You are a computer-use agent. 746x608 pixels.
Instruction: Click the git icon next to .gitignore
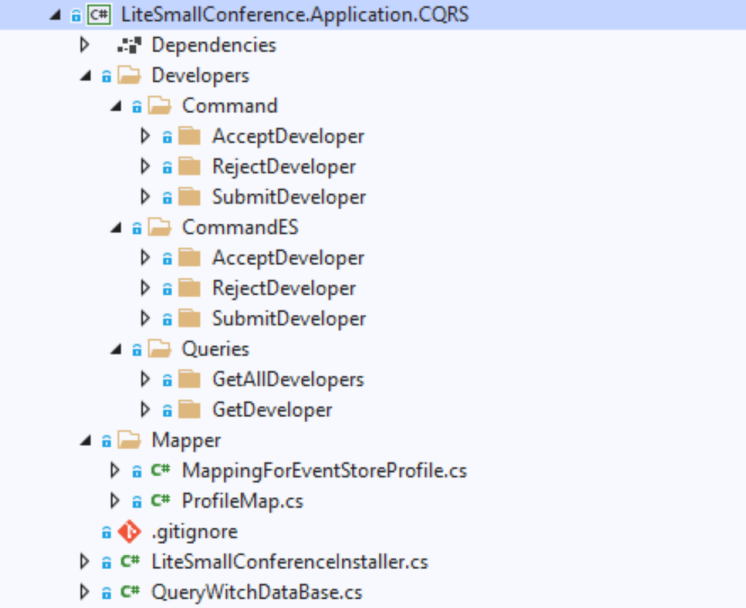pos(130,532)
